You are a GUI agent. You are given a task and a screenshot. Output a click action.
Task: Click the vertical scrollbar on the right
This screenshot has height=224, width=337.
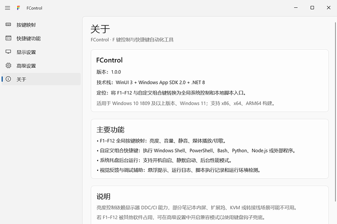point(335,112)
